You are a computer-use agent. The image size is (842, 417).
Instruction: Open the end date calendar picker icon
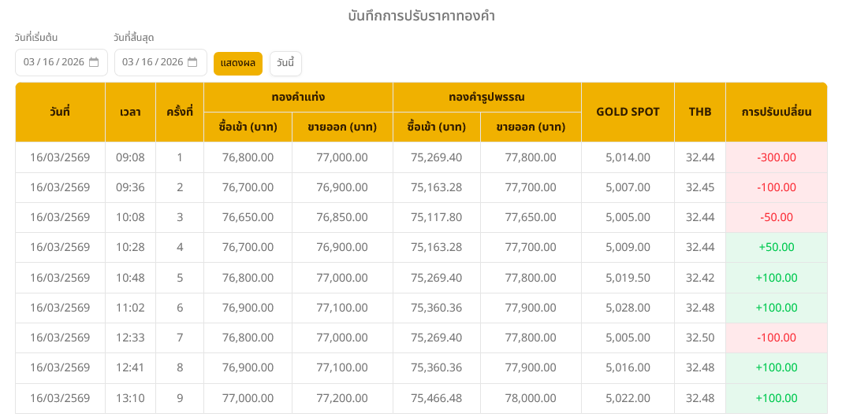coord(192,62)
